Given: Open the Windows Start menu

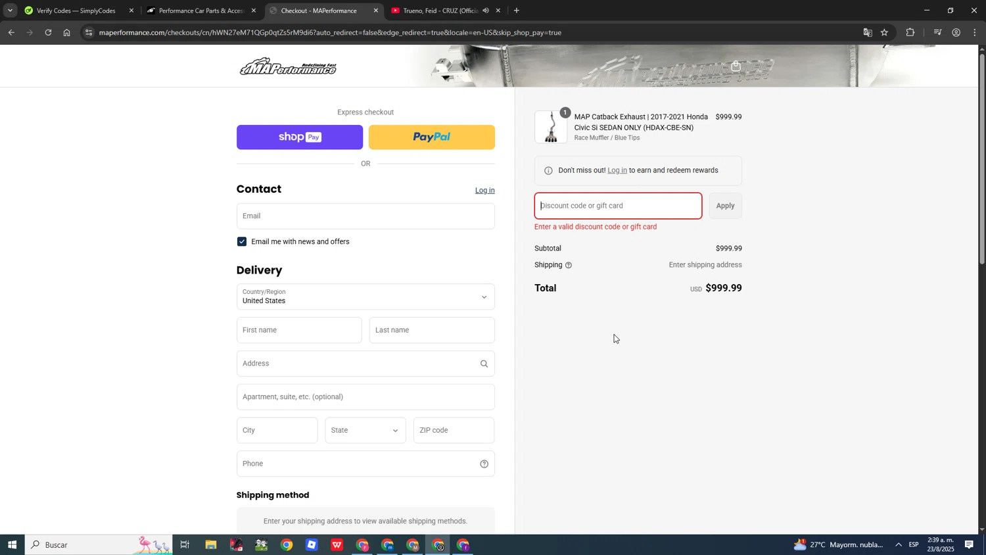Looking at the screenshot, I should 12,544.
